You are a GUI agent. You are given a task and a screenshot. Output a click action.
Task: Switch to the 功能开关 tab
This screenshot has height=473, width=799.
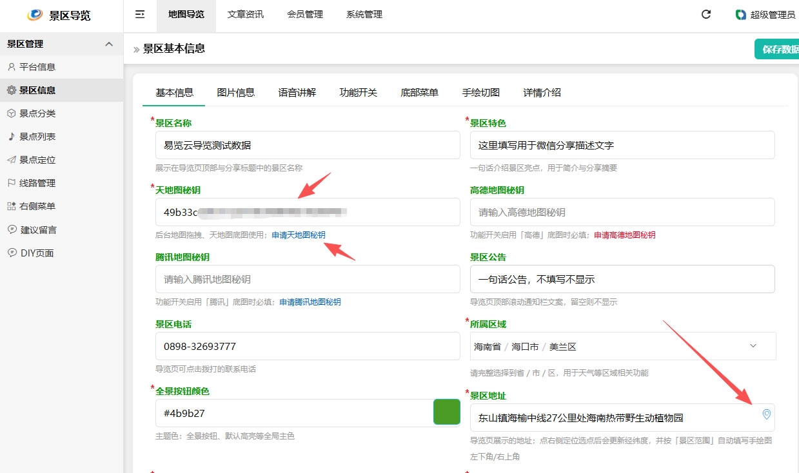359,93
